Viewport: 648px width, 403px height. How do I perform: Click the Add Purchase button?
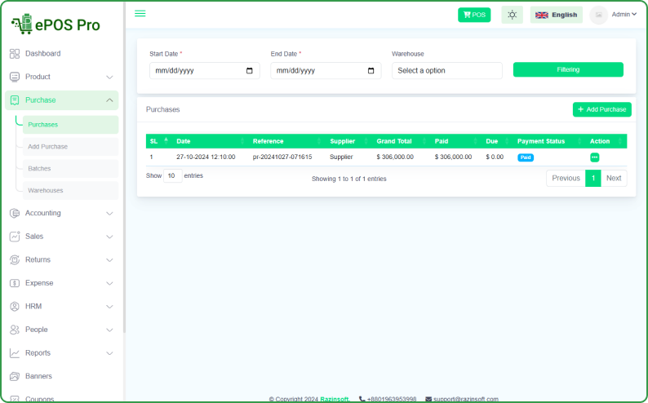(601, 109)
